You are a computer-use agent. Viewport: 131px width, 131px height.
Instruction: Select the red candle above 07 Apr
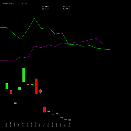[x=40, y=91]
